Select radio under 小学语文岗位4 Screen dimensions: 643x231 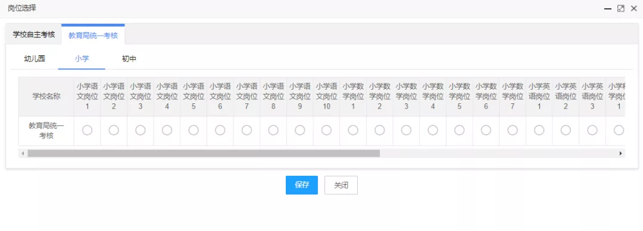167,130
